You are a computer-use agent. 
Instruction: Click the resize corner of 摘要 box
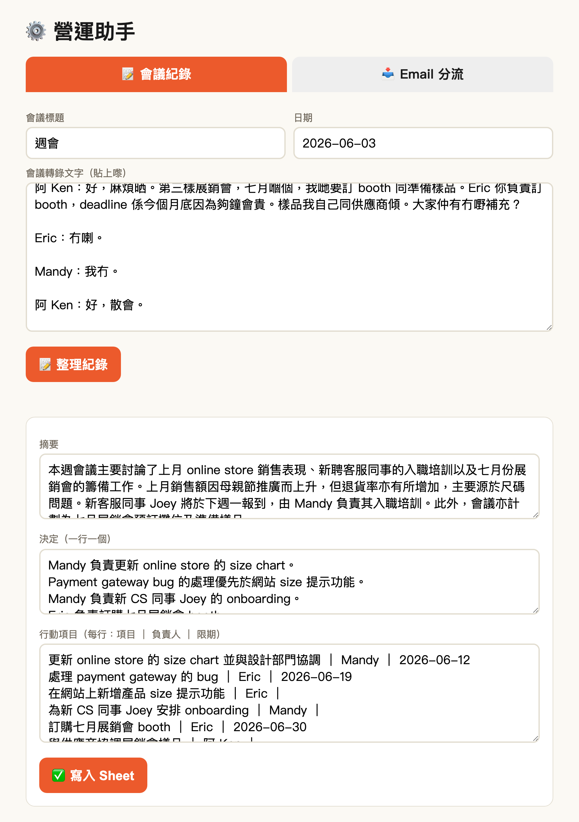click(x=535, y=515)
